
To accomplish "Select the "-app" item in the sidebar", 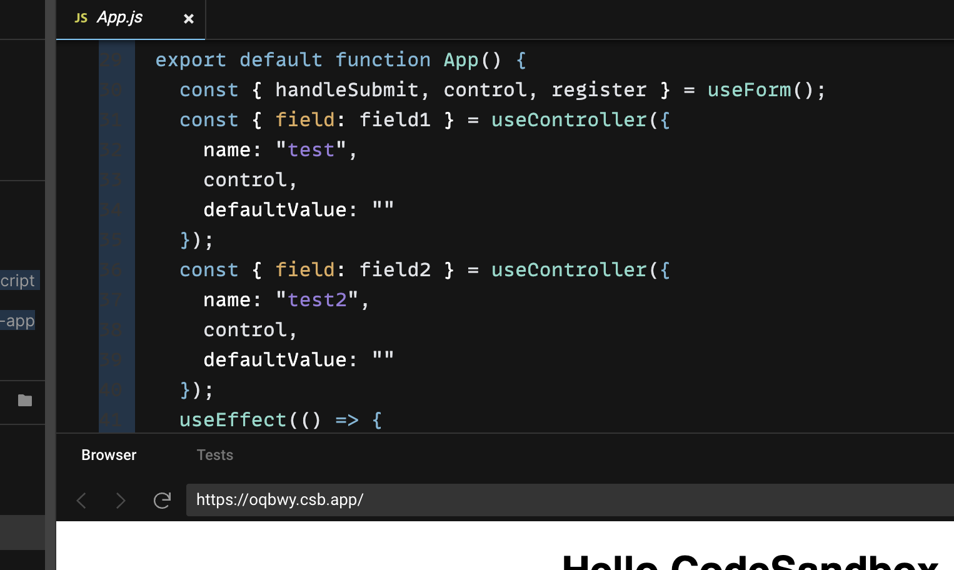I will [17, 321].
